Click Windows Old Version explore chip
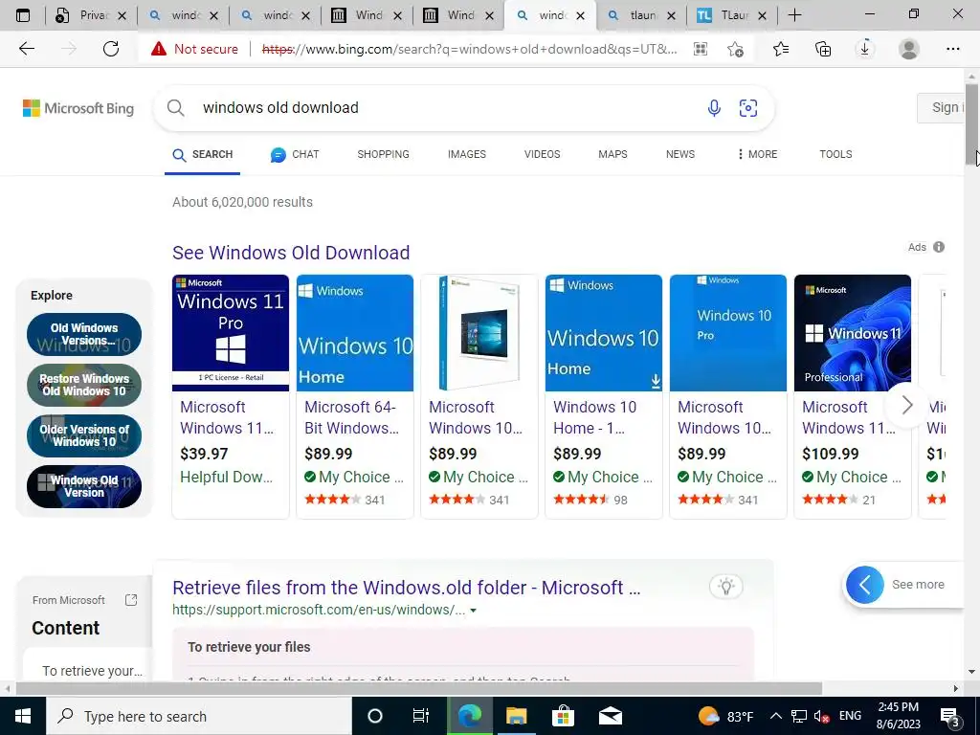Screen dimensions: 980x735 click(x=84, y=486)
